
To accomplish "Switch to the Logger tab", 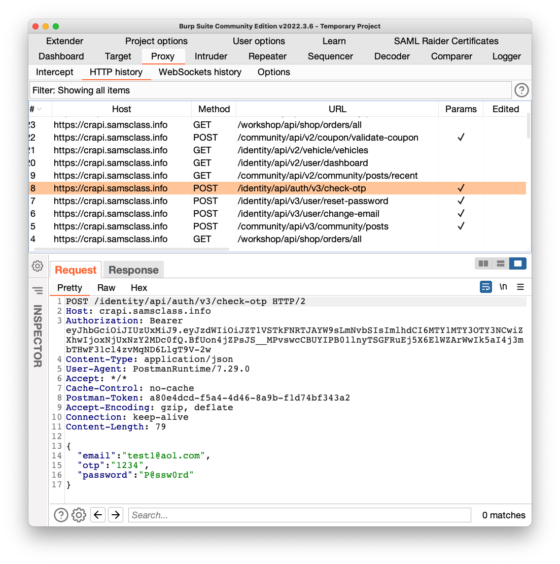I will (x=506, y=56).
